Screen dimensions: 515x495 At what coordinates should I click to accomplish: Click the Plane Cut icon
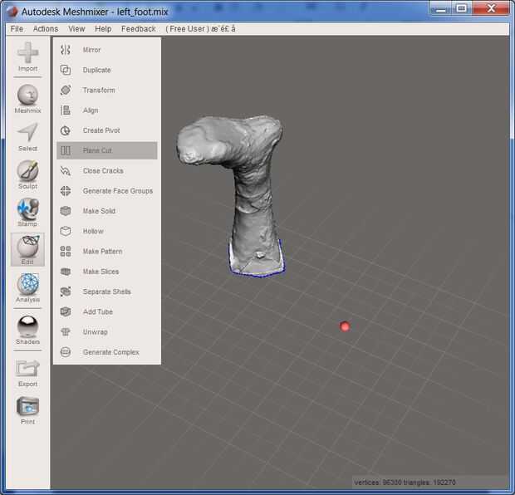coord(66,150)
